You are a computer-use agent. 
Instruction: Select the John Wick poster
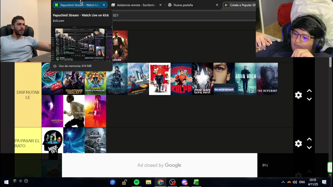246,79
